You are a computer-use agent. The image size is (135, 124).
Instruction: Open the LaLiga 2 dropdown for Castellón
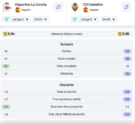85,19
